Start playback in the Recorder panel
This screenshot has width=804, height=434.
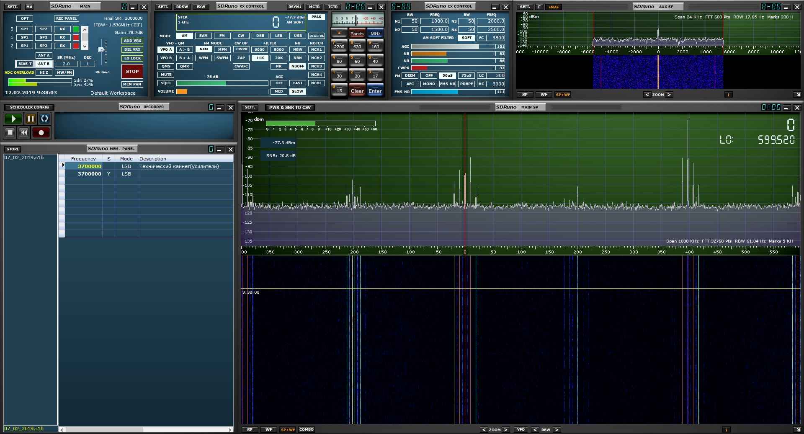pos(13,119)
